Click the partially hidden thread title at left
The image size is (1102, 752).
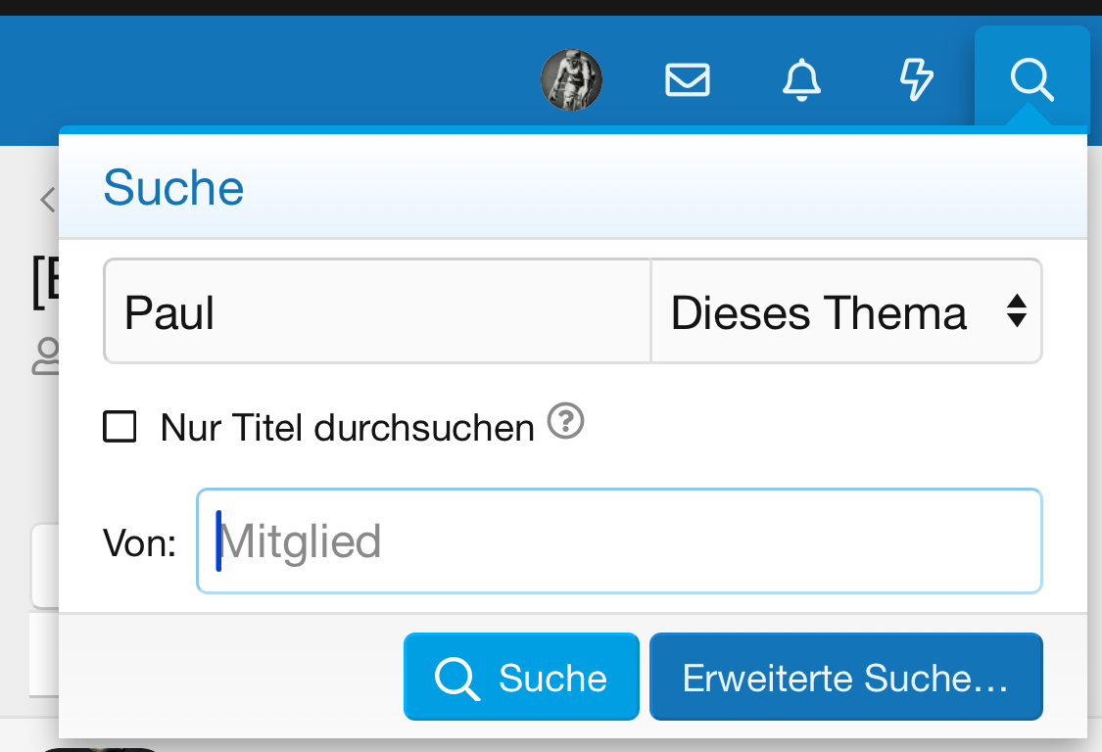click(x=45, y=285)
